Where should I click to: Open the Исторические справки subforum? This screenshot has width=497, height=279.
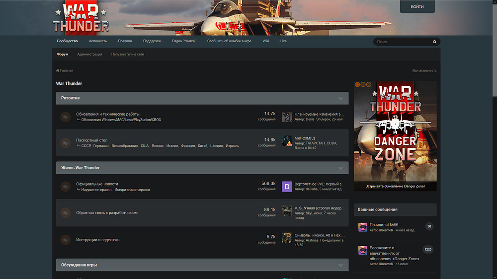[132, 190]
